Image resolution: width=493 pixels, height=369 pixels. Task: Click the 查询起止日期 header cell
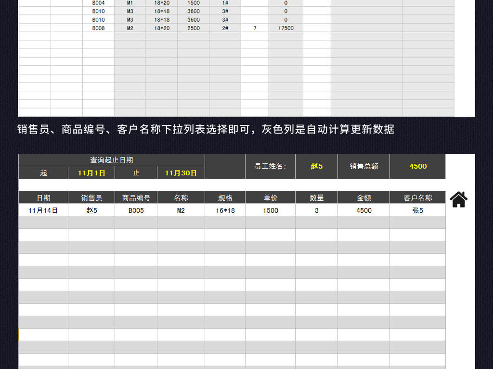click(111, 160)
